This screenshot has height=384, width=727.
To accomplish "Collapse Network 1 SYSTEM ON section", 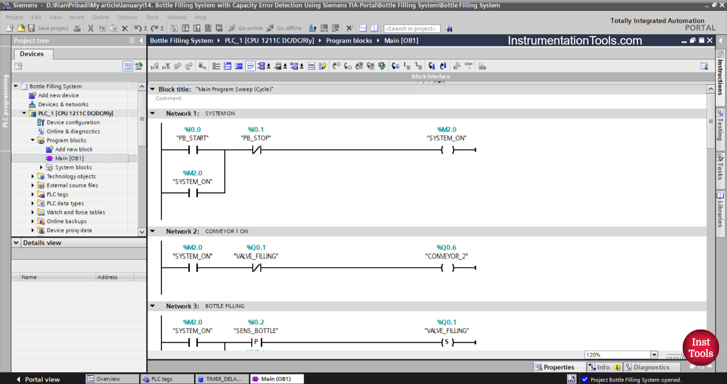I will [153, 113].
